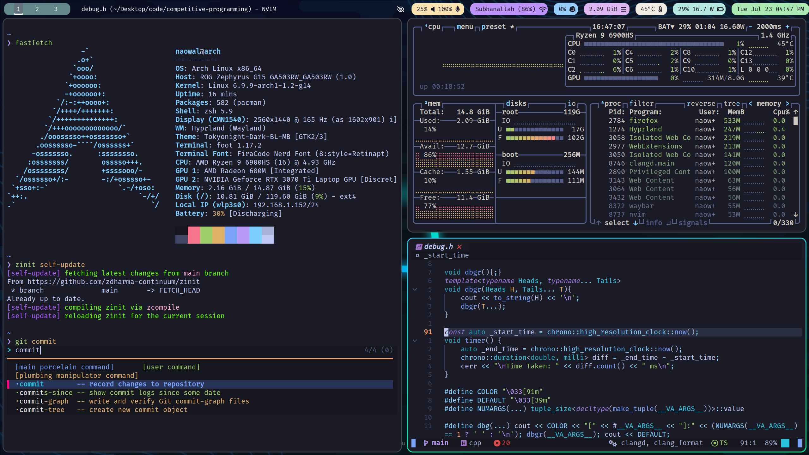Click the cpp filetype icon in the statusline

(x=464, y=443)
